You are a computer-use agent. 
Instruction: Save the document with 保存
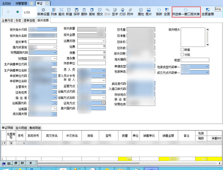(77, 12)
